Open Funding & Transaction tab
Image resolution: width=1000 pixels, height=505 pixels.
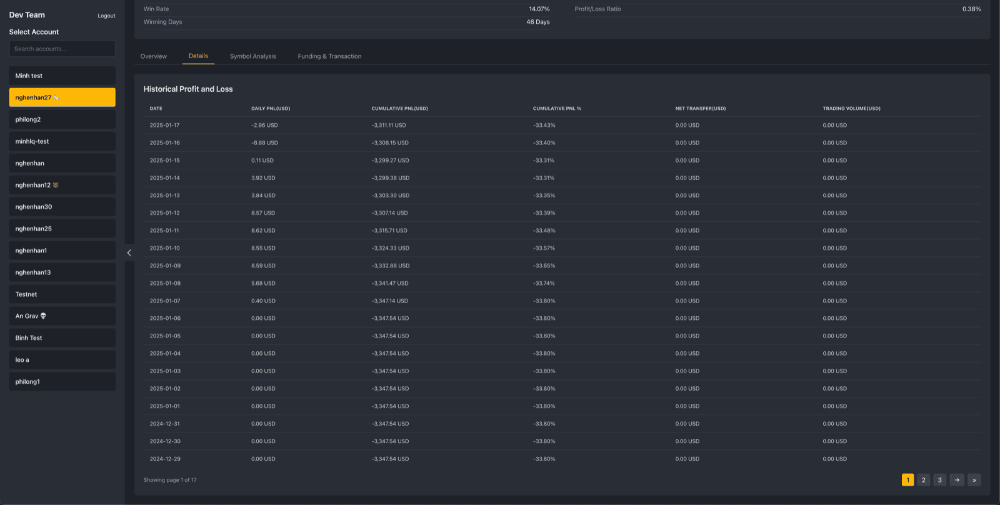pos(329,56)
